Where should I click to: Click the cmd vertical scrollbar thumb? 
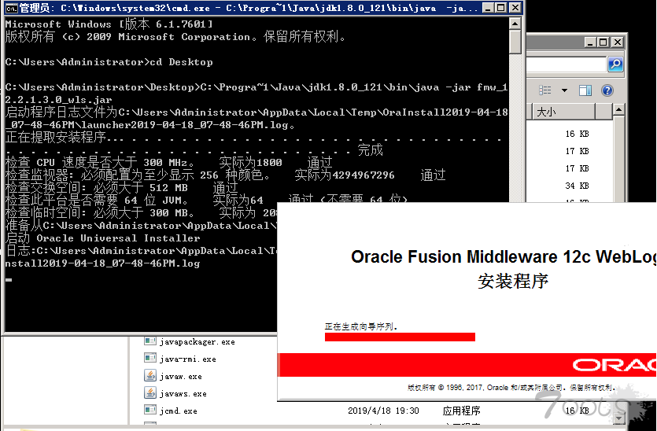pyautogui.click(x=515, y=42)
